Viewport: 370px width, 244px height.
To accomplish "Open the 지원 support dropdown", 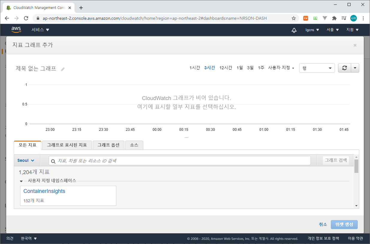I will coord(352,30).
